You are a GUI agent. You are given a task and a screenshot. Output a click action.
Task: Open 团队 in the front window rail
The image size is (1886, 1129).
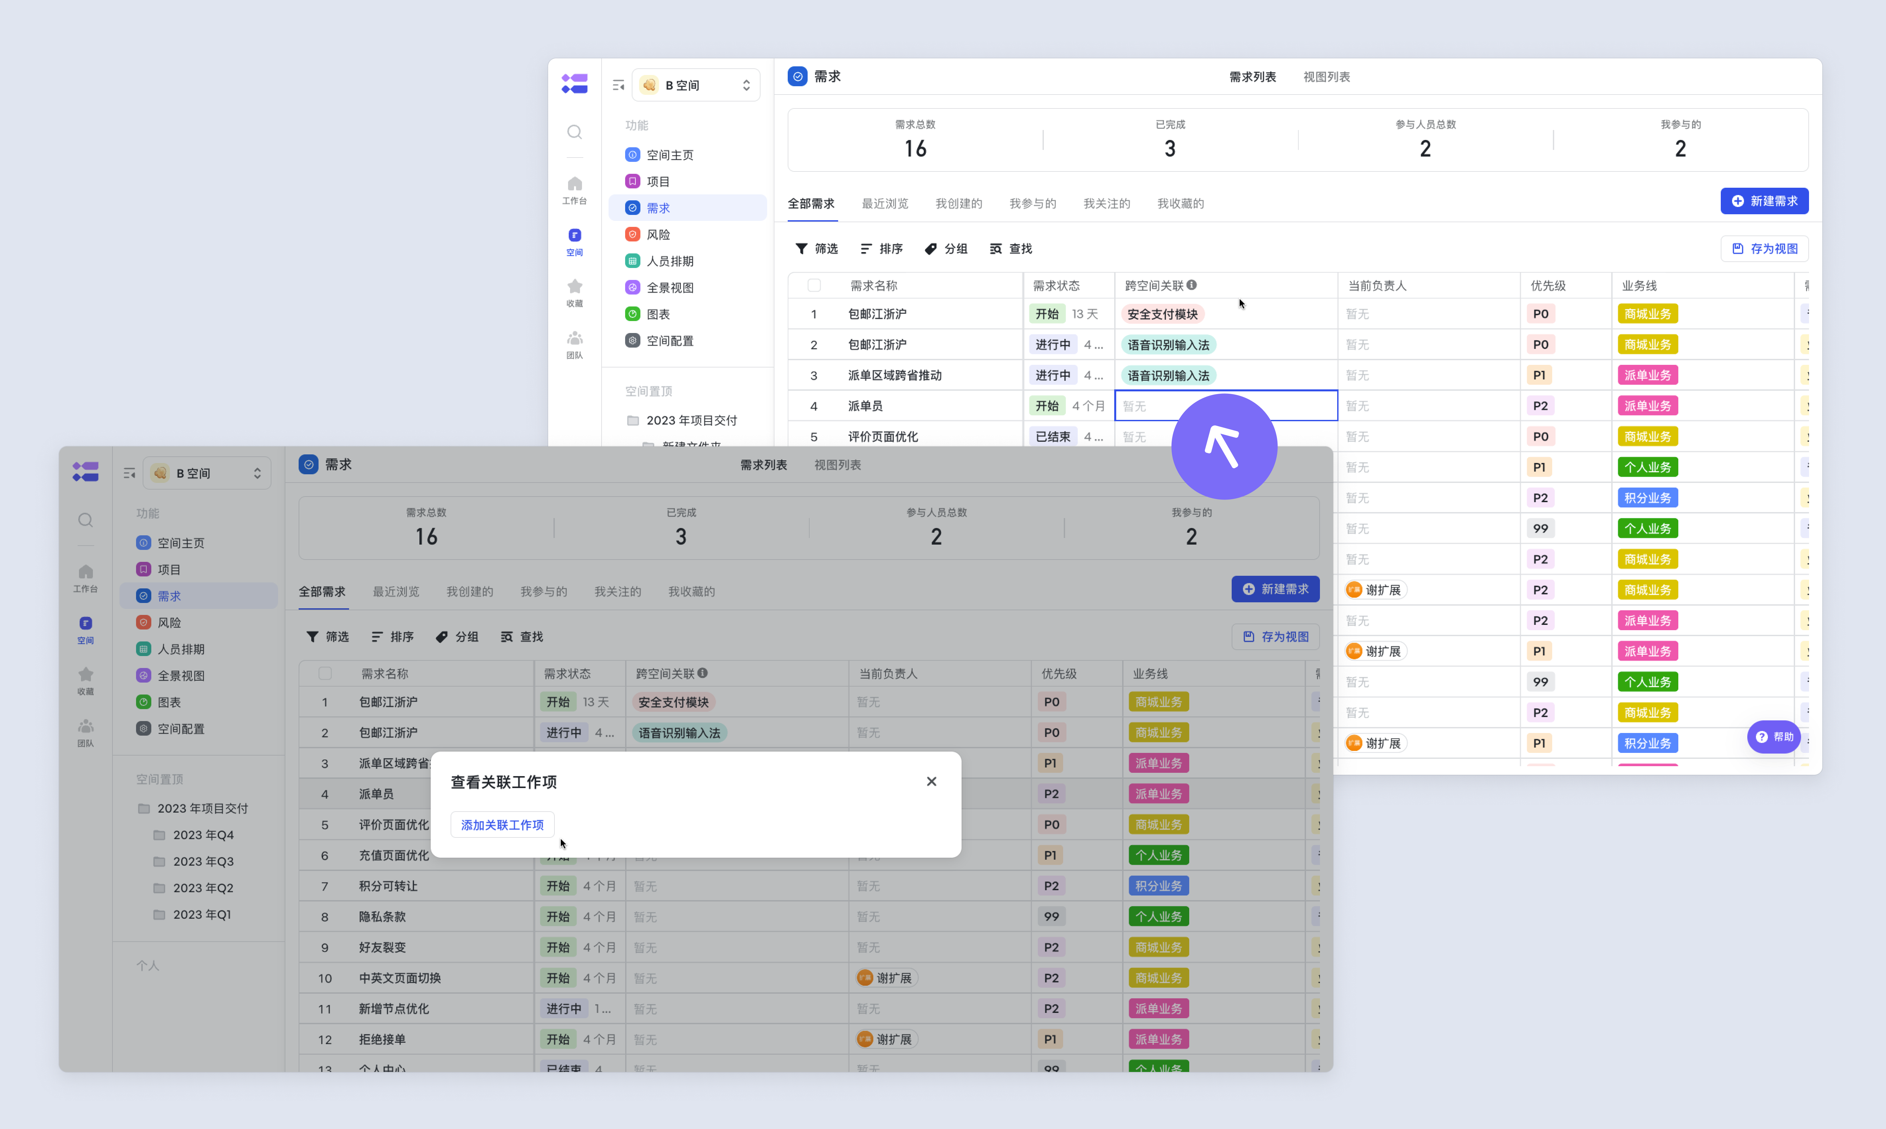coord(85,733)
